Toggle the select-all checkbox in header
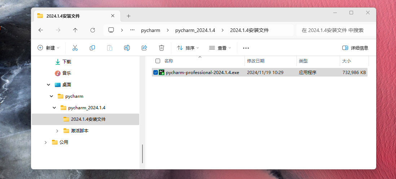 [158, 61]
